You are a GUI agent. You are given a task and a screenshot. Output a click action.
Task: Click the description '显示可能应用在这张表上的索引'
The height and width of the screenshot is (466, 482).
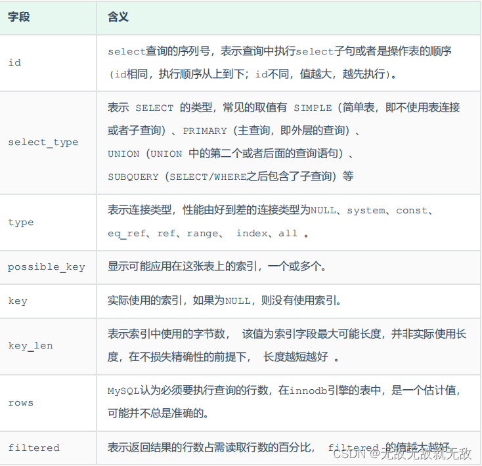pos(217,266)
